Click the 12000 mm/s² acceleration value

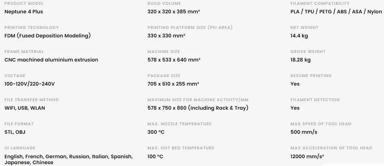tap(307, 156)
